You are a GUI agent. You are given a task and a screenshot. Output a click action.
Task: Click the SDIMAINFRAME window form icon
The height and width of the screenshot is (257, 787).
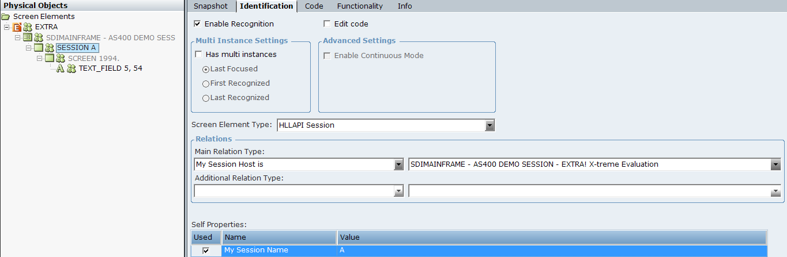27,37
